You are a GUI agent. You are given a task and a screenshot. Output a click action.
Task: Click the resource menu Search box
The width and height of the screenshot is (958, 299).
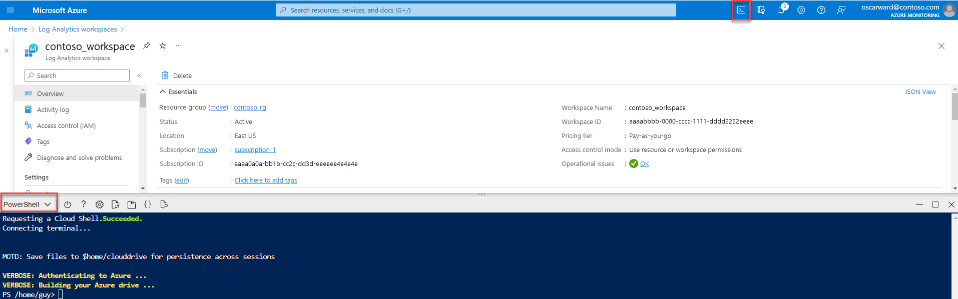[77, 75]
